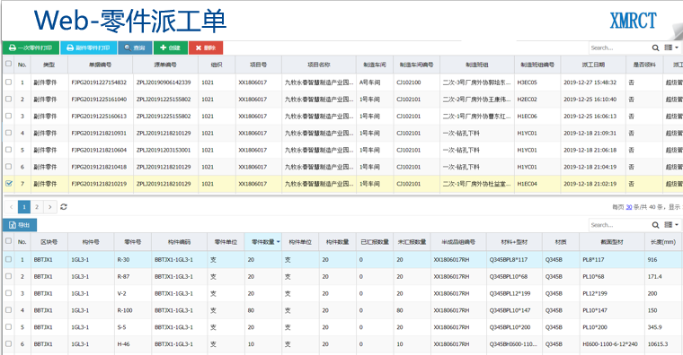Check the box for lower row R-30
The width and height of the screenshot is (683, 355).
click(x=8, y=259)
